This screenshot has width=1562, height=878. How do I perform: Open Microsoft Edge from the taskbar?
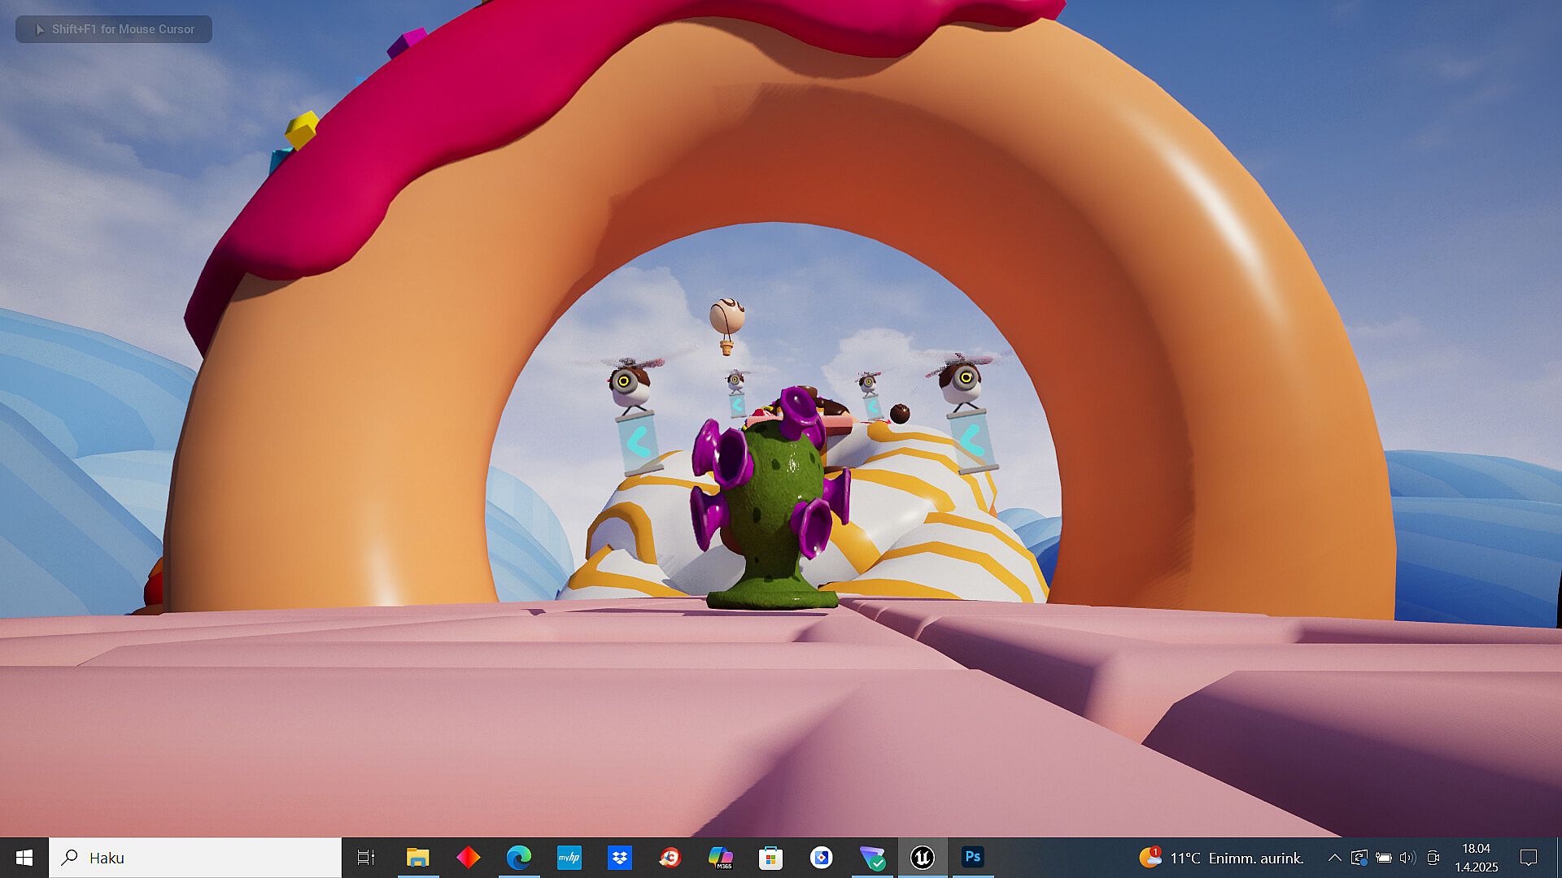click(518, 858)
